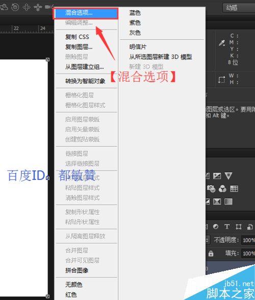Open the 填充 fill value dropdown
255x300 pixels.
point(248,253)
